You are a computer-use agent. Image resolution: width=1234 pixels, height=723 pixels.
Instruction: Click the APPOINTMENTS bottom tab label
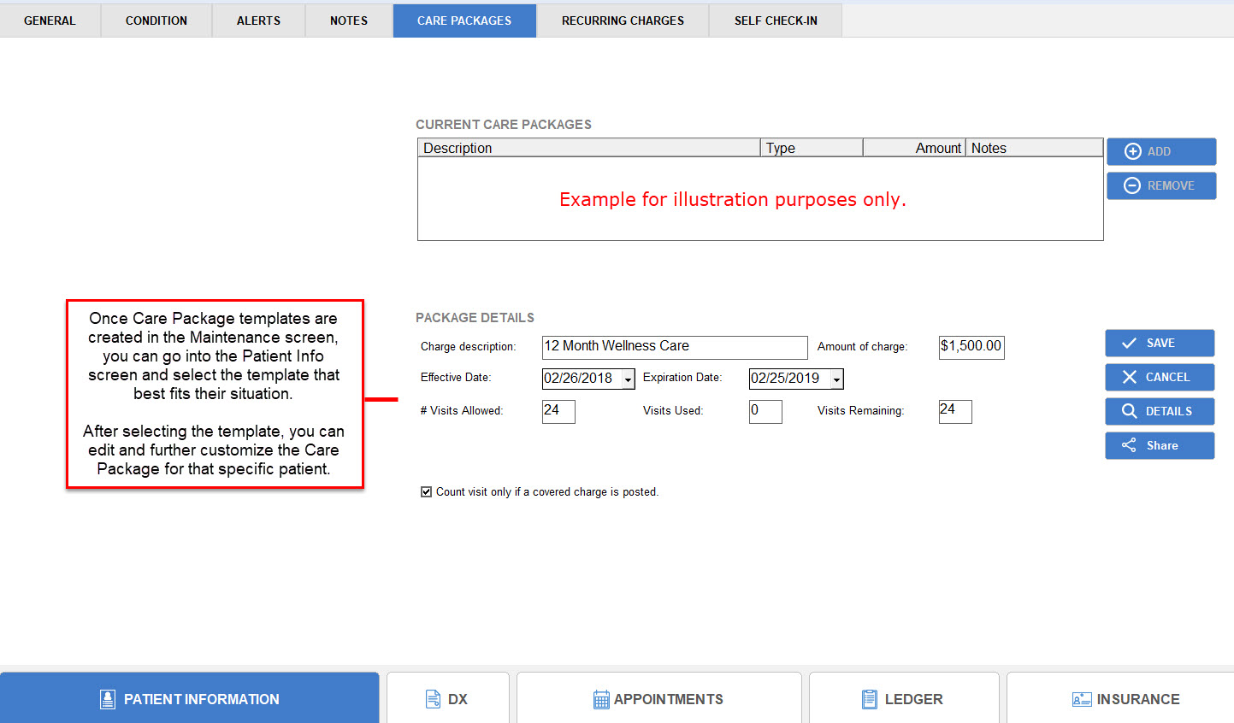tap(669, 699)
